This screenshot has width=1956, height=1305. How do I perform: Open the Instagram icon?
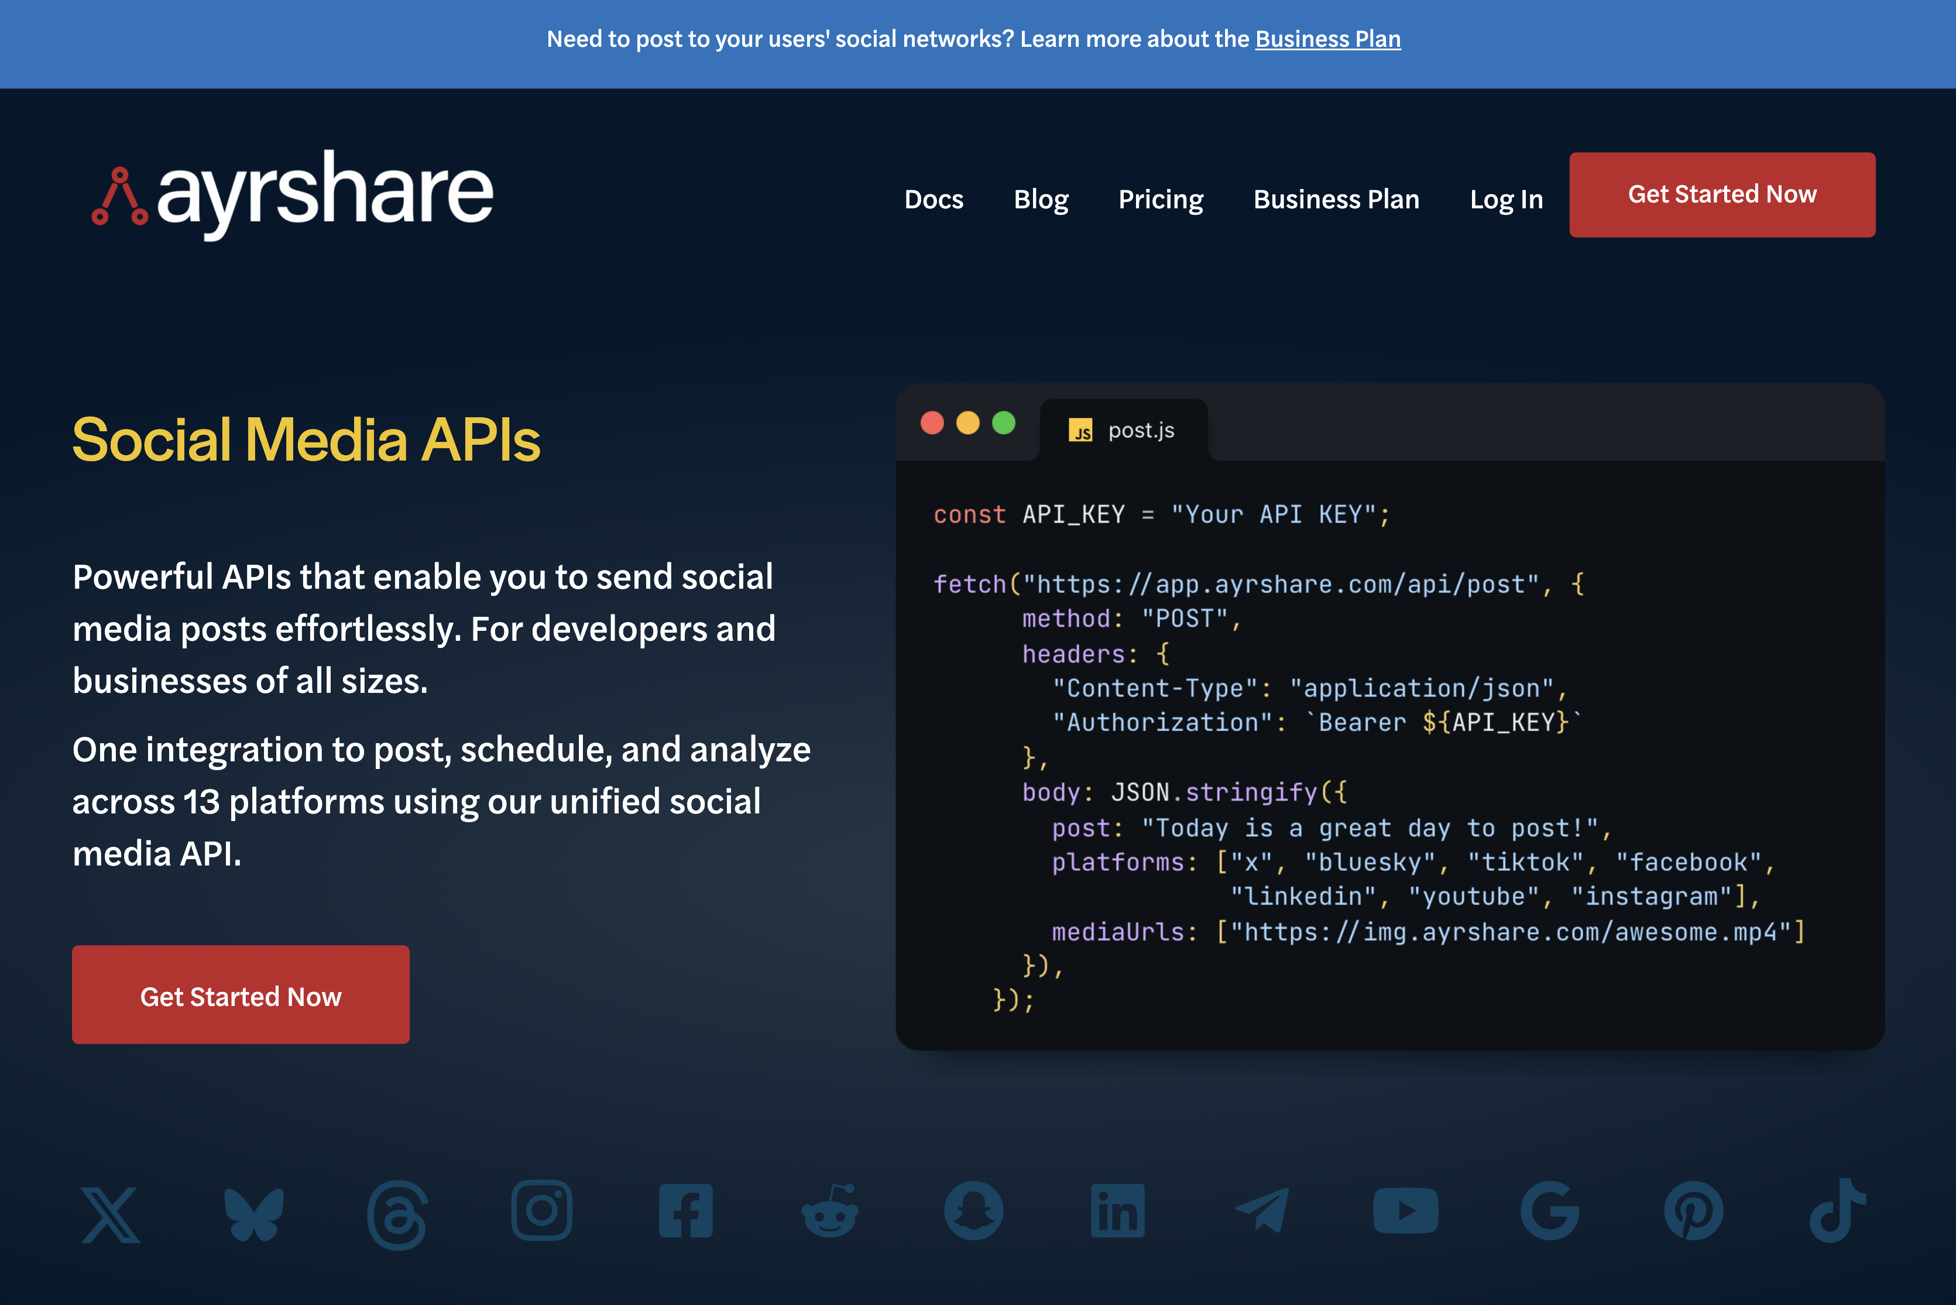point(541,1211)
